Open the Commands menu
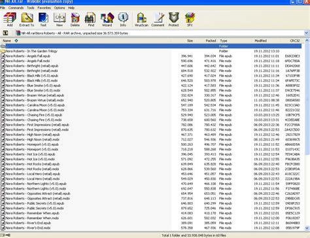Screen dimensions: 310x238 pos(16,8)
